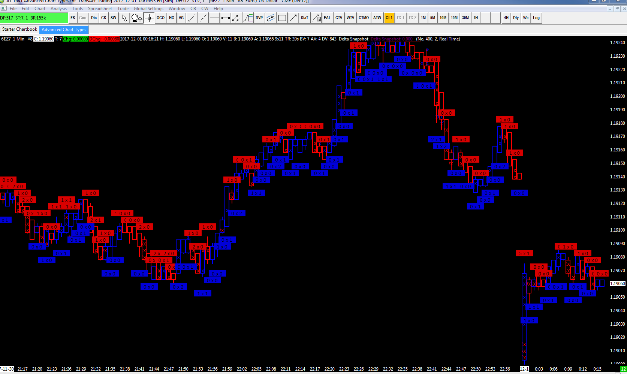627x374 pixels.
Task: Click the Fibonacci retracement lines tool
Action: [248, 18]
